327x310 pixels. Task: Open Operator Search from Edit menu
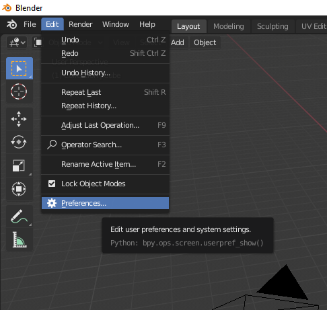tap(105, 145)
